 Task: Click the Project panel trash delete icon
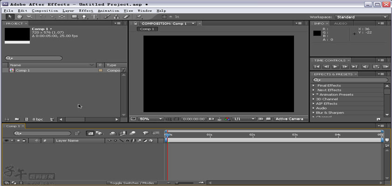(x=52, y=119)
